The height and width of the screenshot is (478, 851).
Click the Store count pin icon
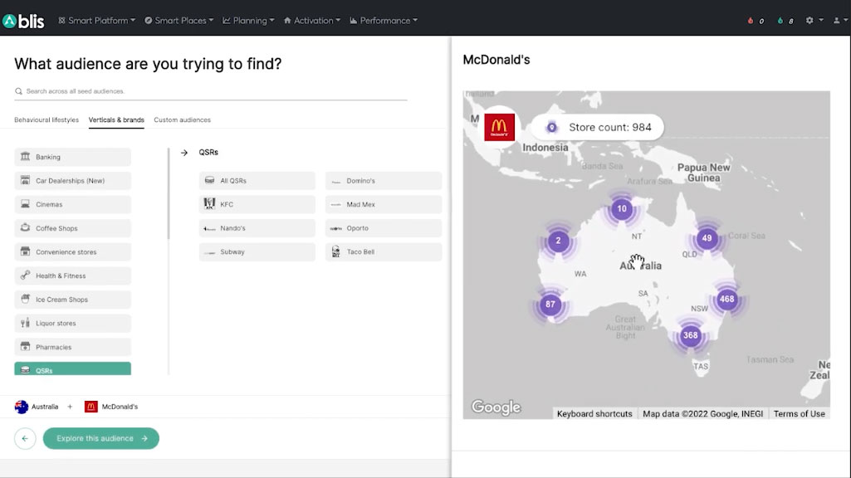551,127
